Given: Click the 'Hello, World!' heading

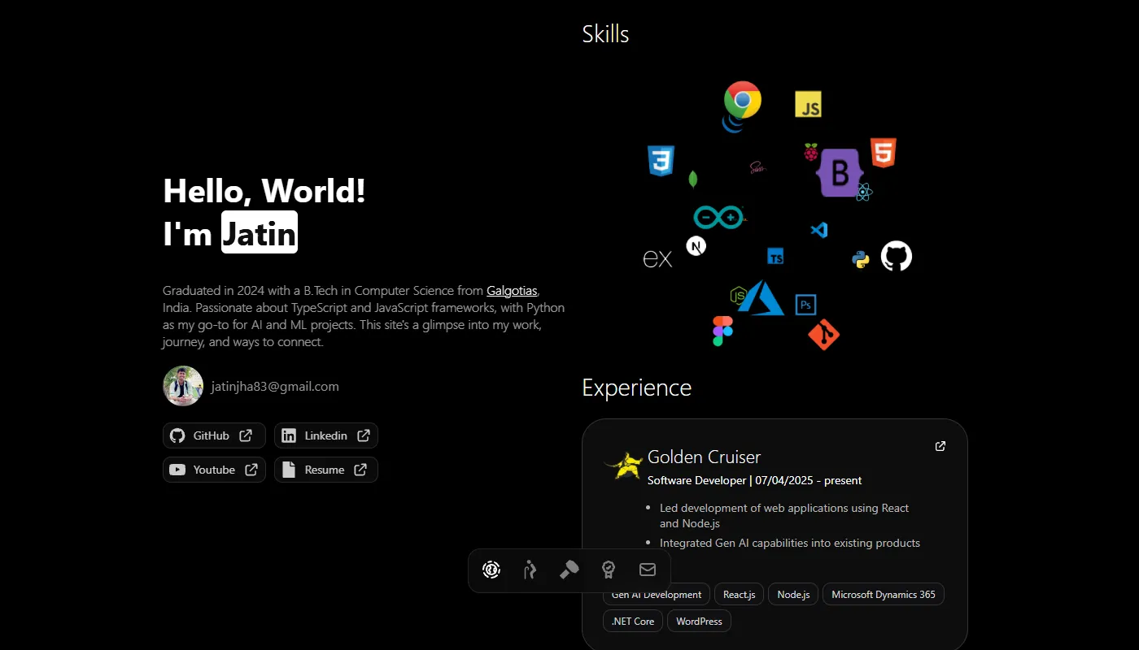Looking at the screenshot, I should [x=264, y=191].
